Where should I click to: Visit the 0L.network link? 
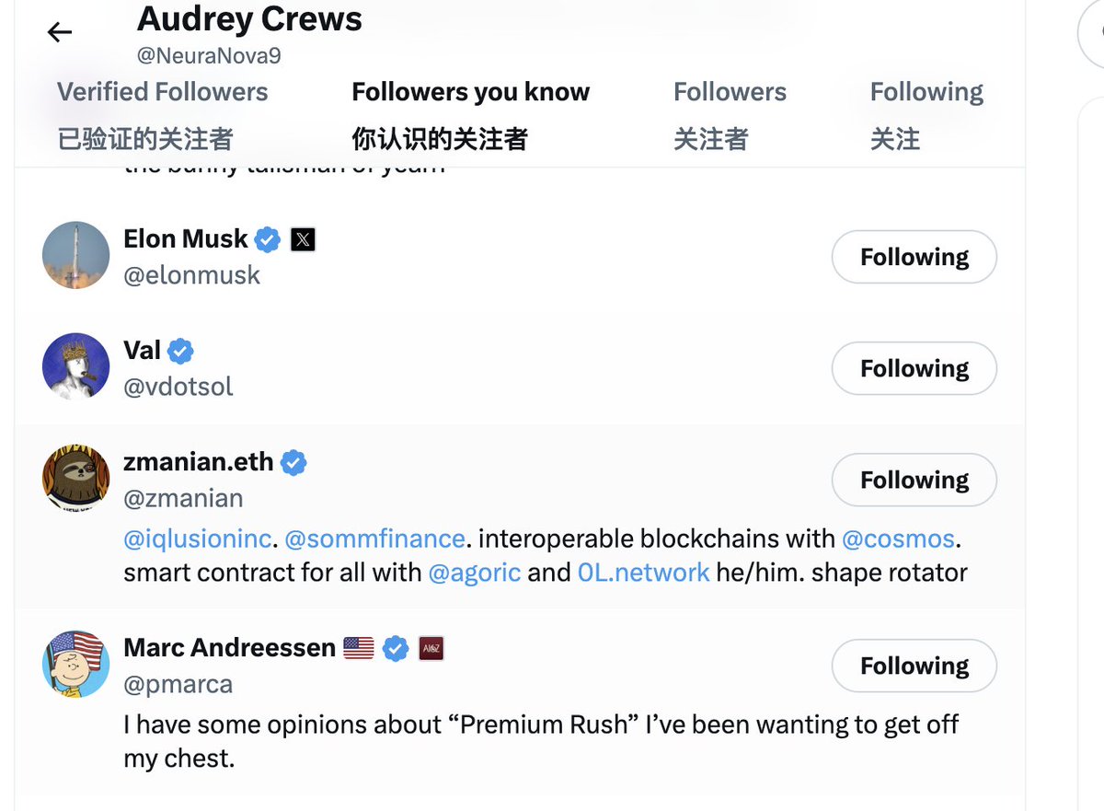643,573
